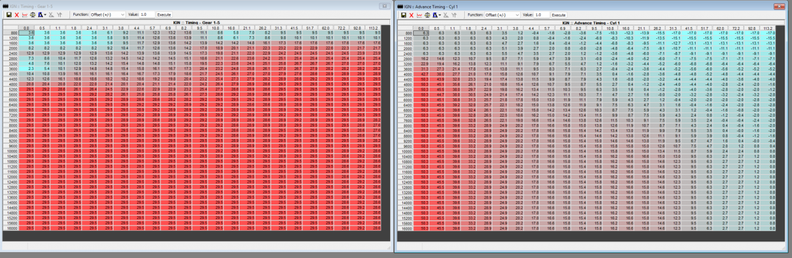The width and height of the screenshot is (792, 258).
Task: Select row header 800 in Timing Gear 1-5
Action: tap(11, 32)
